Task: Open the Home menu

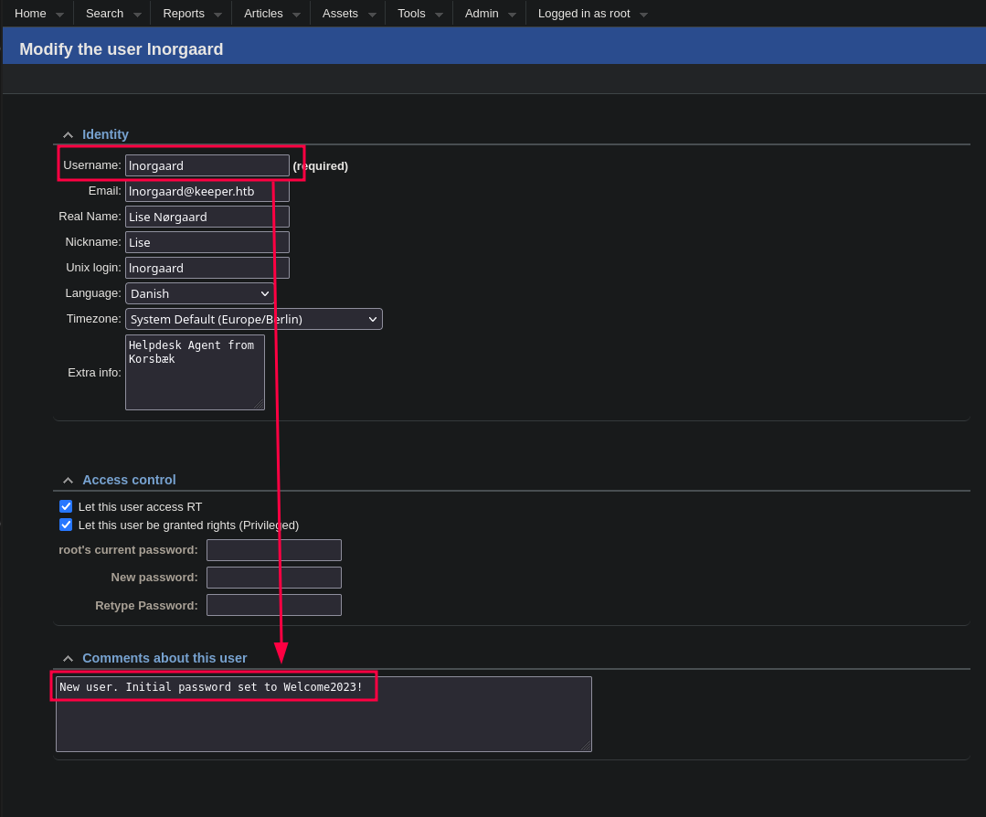Action: point(30,13)
